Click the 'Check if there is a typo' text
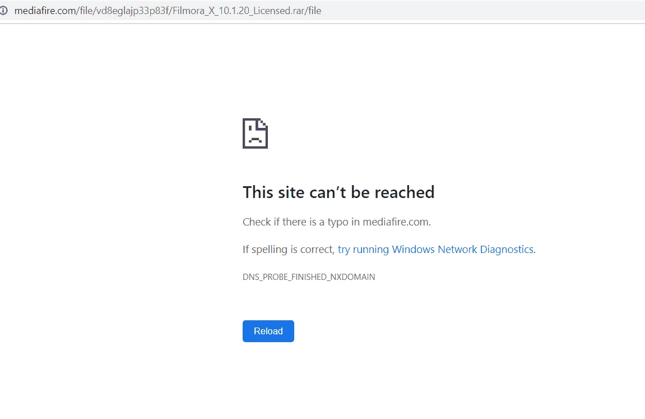 click(337, 222)
